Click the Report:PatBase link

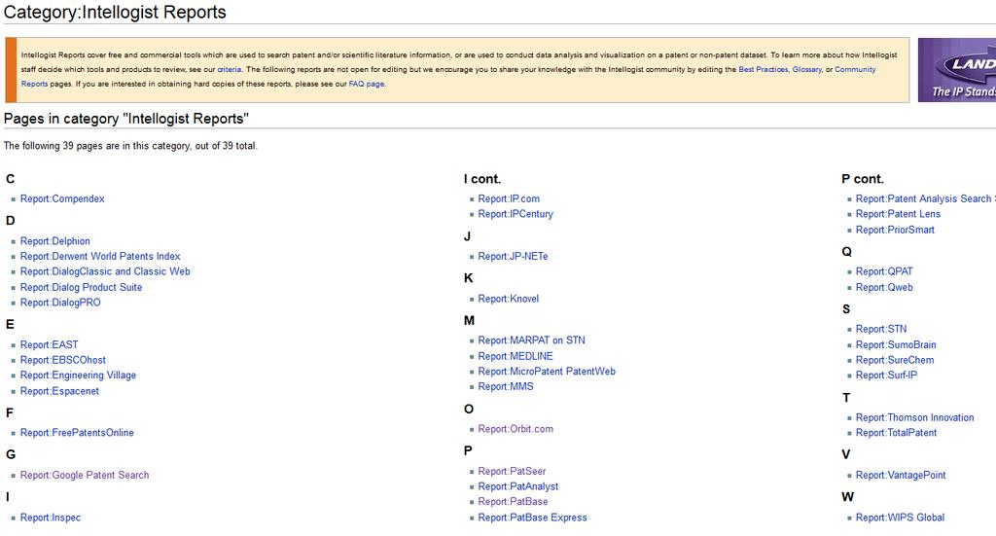pyautogui.click(x=513, y=502)
